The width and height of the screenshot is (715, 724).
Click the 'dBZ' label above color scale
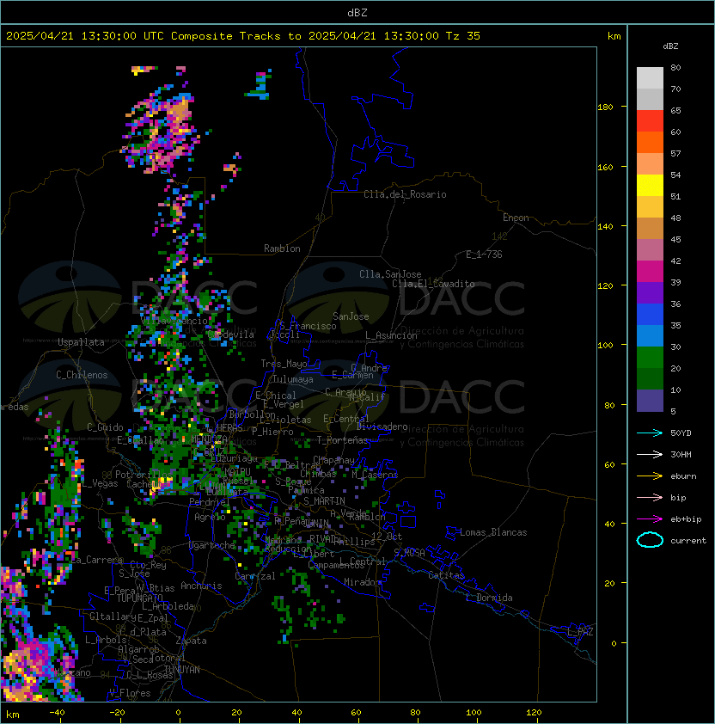click(x=670, y=46)
